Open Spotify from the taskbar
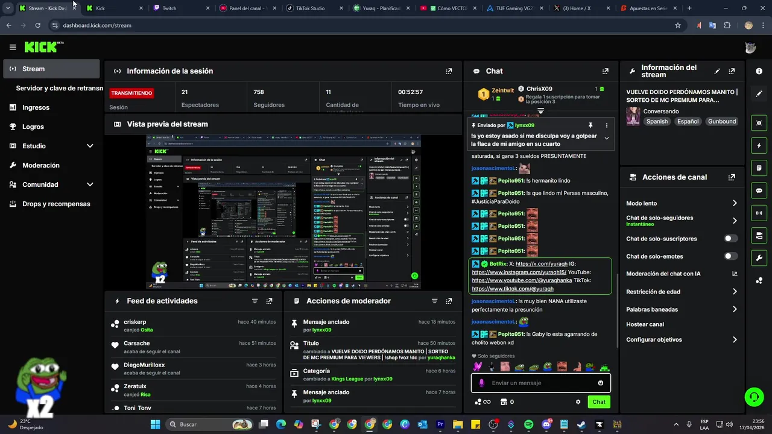Image resolution: width=772 pixels, height=434 pixels. (x=529, y=424)
